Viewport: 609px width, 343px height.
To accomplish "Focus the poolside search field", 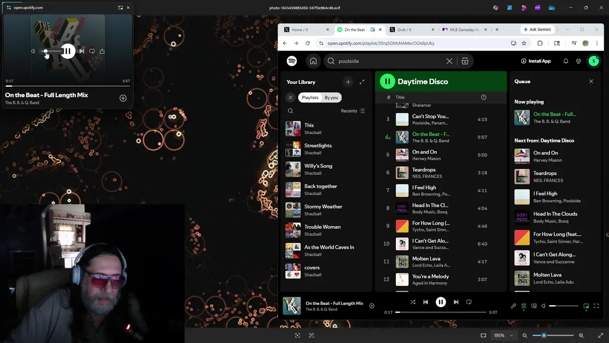I will click(390, 61).
